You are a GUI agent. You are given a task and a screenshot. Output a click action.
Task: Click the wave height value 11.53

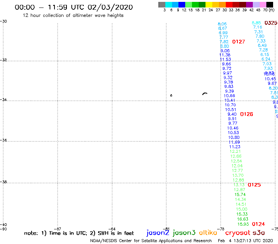225,60
